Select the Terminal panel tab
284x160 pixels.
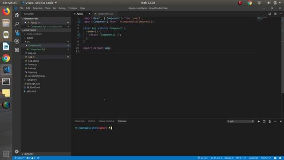[122, 121]
